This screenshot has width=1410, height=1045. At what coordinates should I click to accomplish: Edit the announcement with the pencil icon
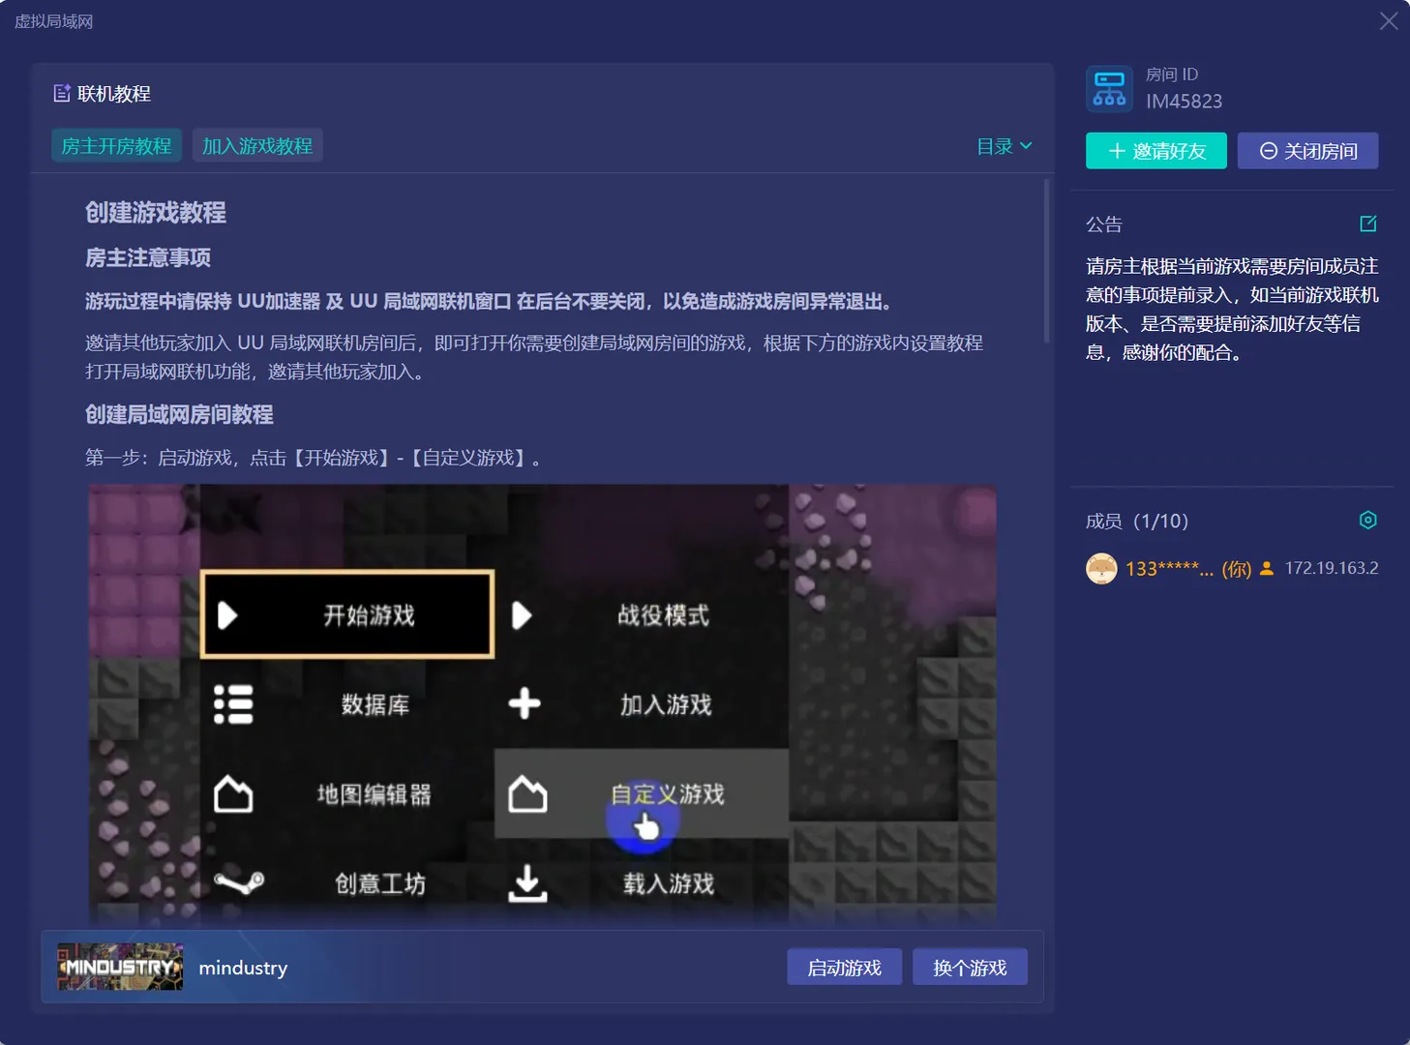[1368, 224]
